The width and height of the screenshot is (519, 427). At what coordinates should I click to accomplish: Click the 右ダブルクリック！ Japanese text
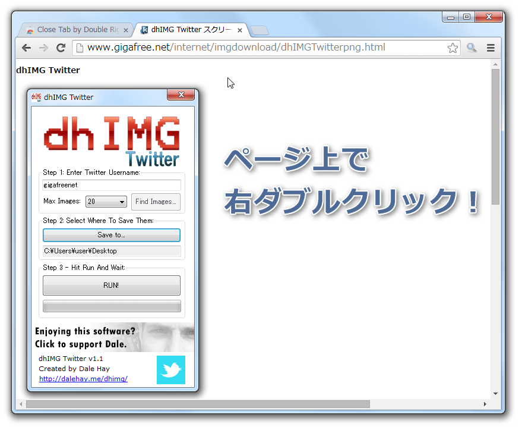(x=352, y=201)
